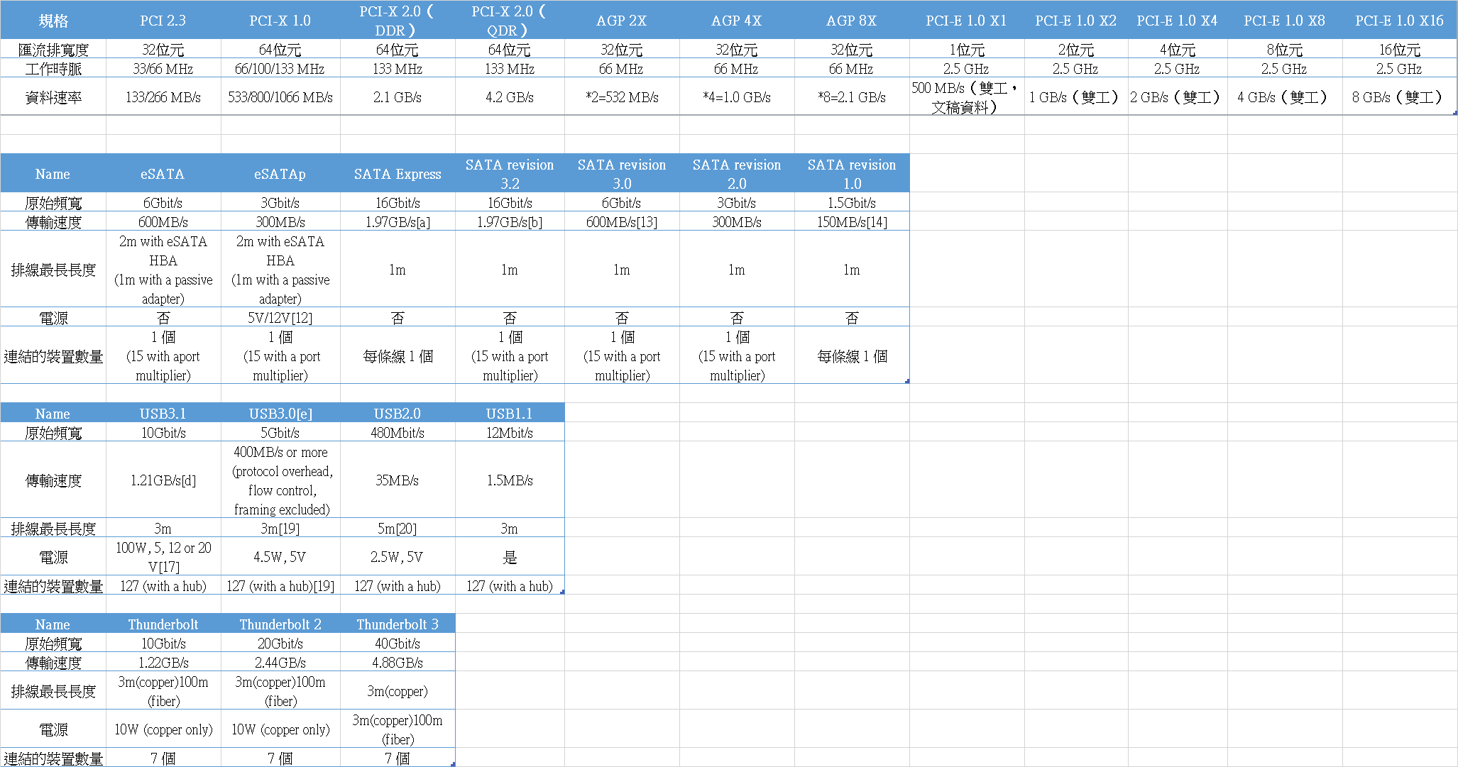Select the 5m[20] cable length cell
The height and width of the screenshot is (767, 1458).
[x=398, y=528]
